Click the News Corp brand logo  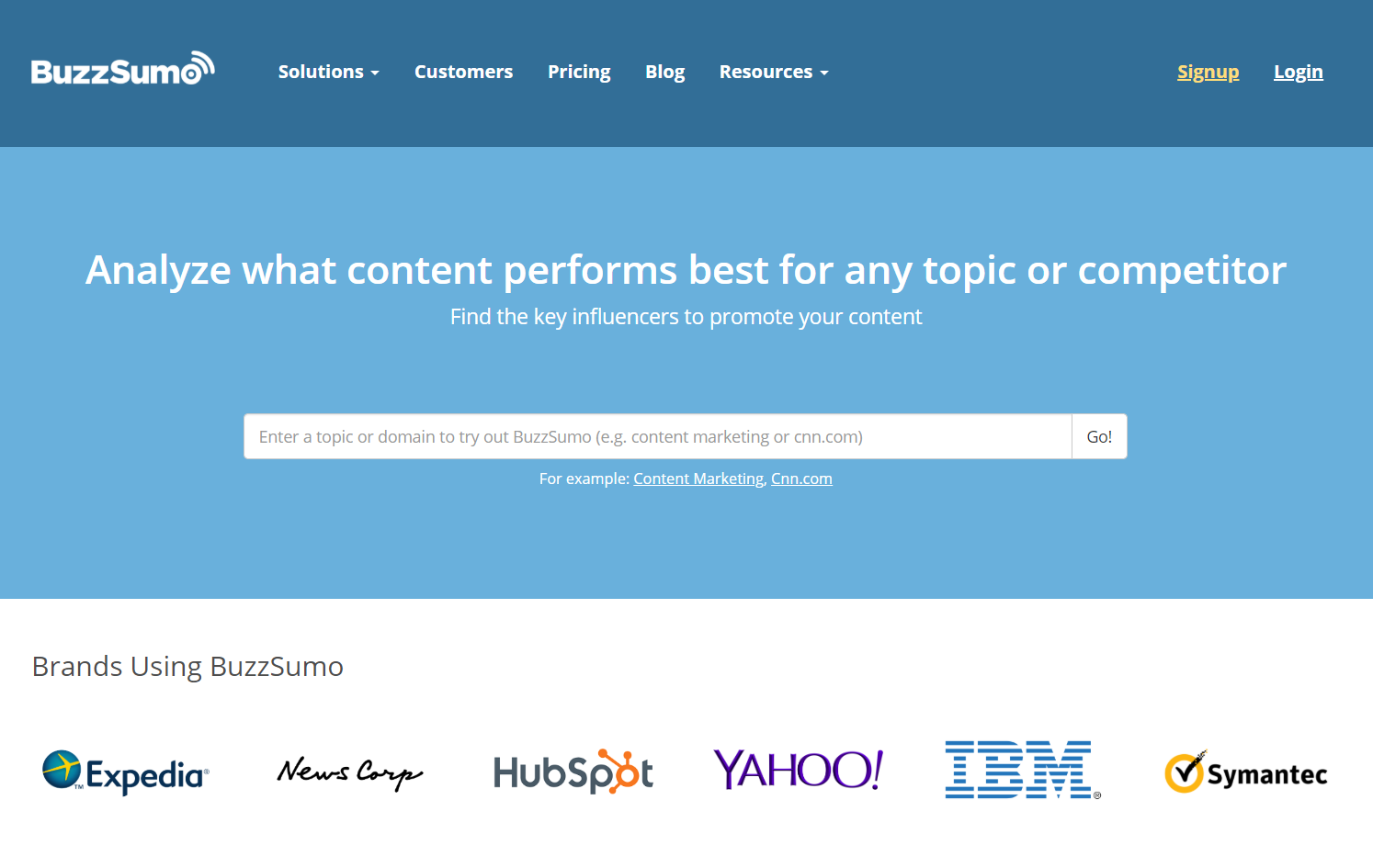pos(350,772)
